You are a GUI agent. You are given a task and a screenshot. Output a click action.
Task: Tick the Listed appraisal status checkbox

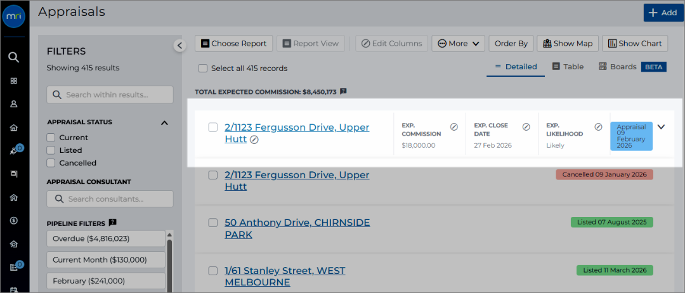click(51, 150)
